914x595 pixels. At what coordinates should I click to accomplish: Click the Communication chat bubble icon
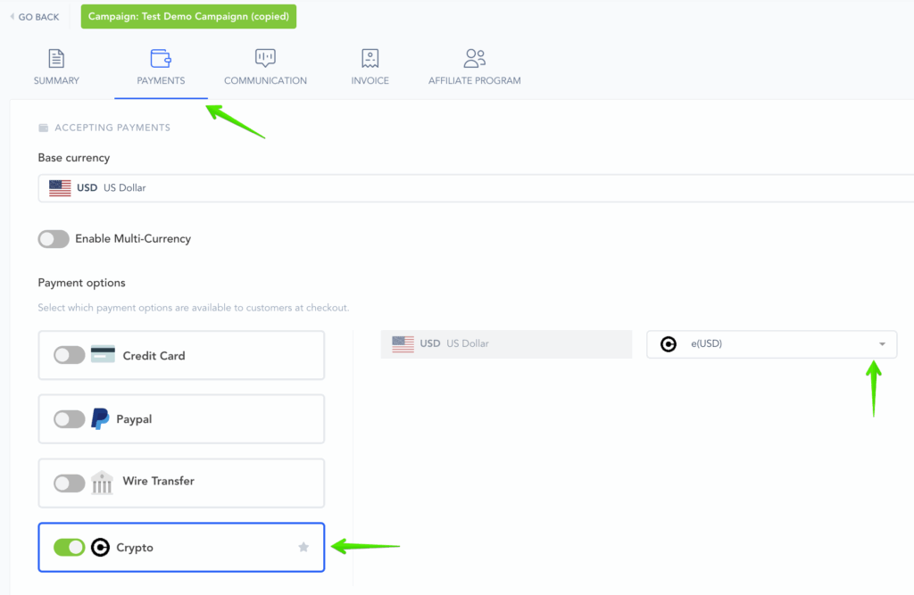click(265, 59)
